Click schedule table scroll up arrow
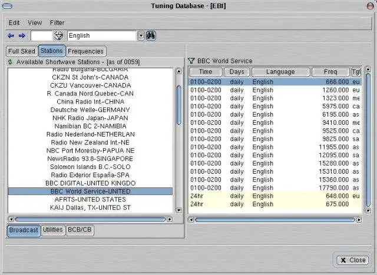Viewport: 377px width, 275px height. pyautogui.click(x=368, y=69)
